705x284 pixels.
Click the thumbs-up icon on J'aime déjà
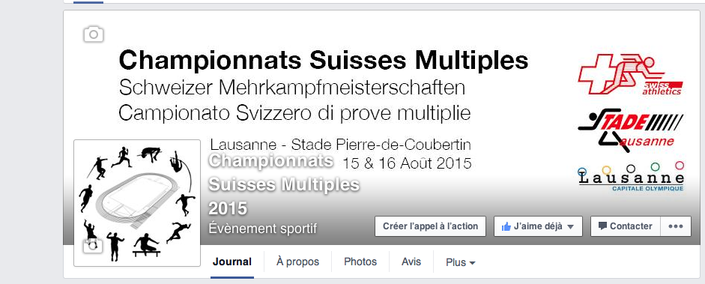pos(506,226)
